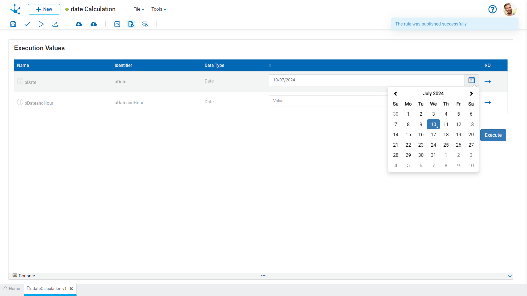
Task: Close the dateCalculation v1 tab
Action: point(71,289)
